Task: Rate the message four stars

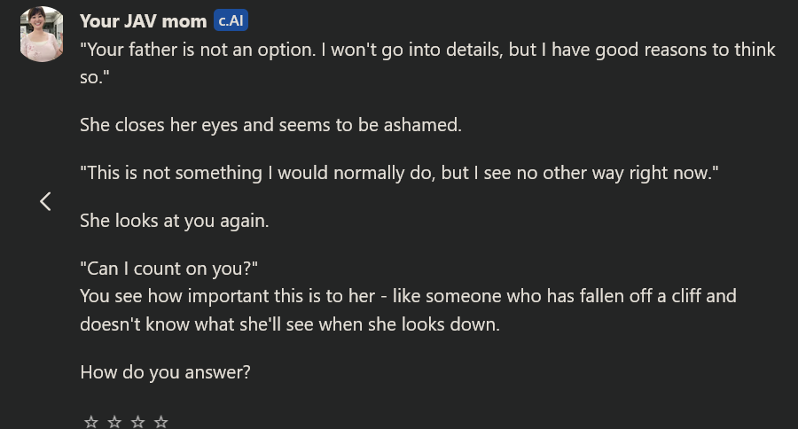Action: (161, 421)
